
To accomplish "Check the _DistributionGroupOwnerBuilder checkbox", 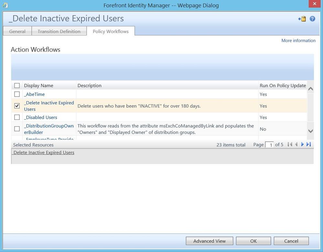I will (x=17, y=129).
